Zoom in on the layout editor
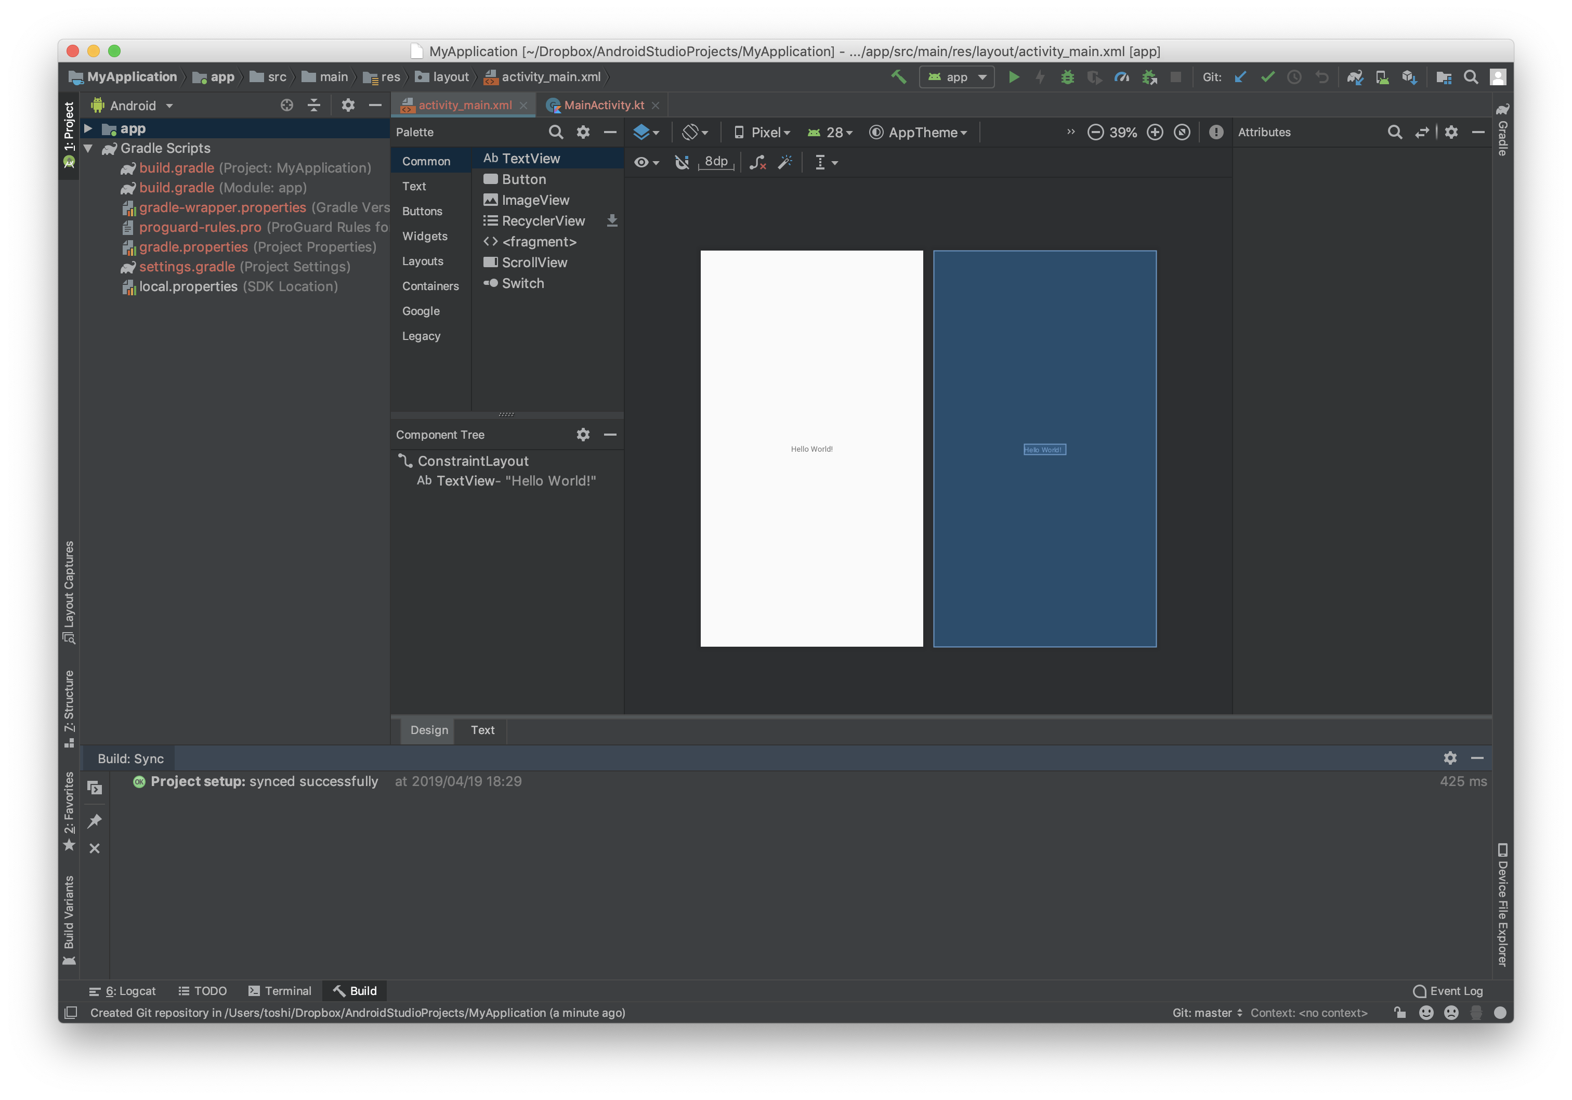The width and height of the screenshot is (1572, 1100). pyautogui.click(x=1155, y=132)
